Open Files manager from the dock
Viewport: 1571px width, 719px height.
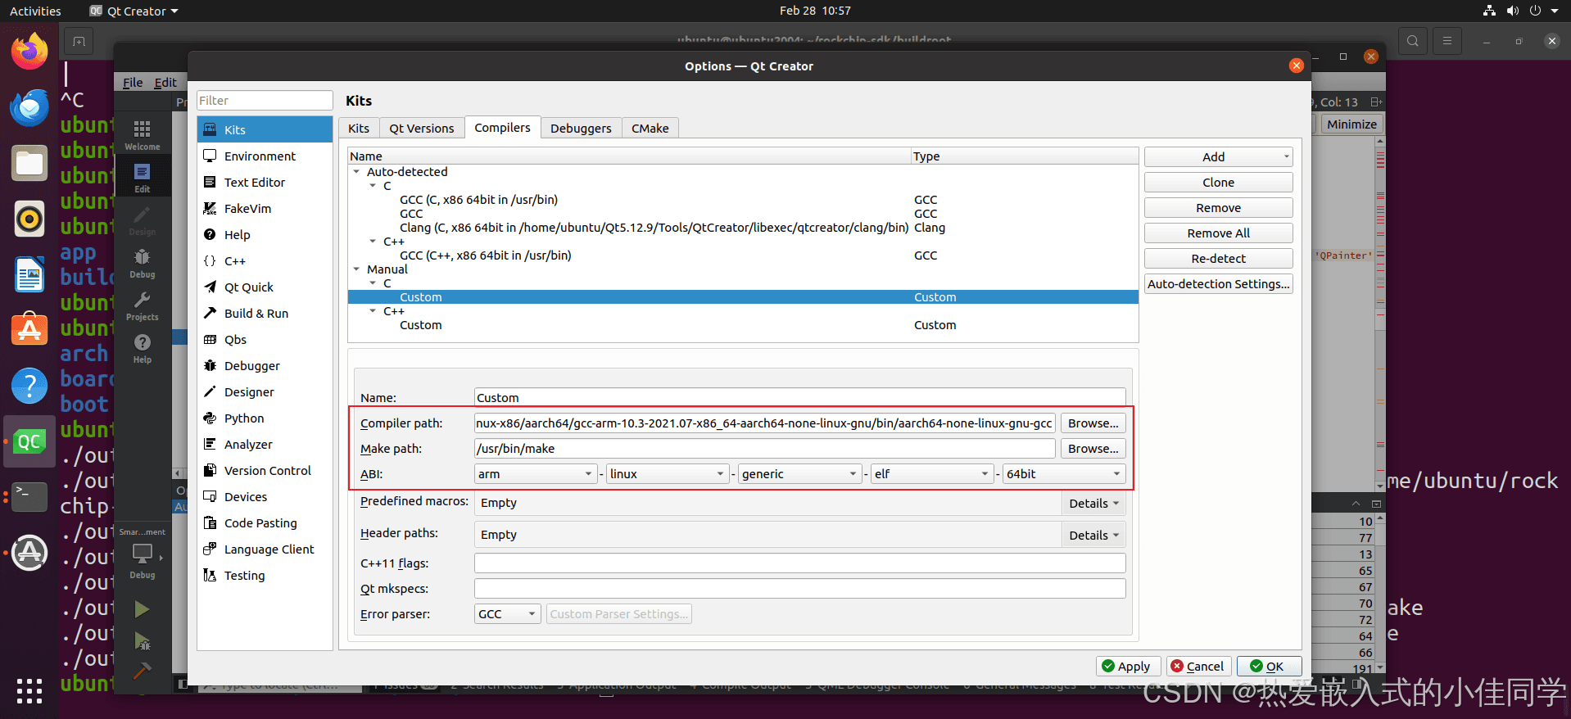click(x=29, y=163)
